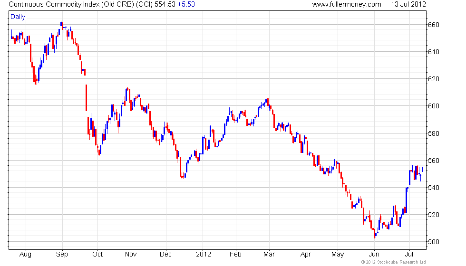Click the early September peak candle near 662

[x=61, y=24]
